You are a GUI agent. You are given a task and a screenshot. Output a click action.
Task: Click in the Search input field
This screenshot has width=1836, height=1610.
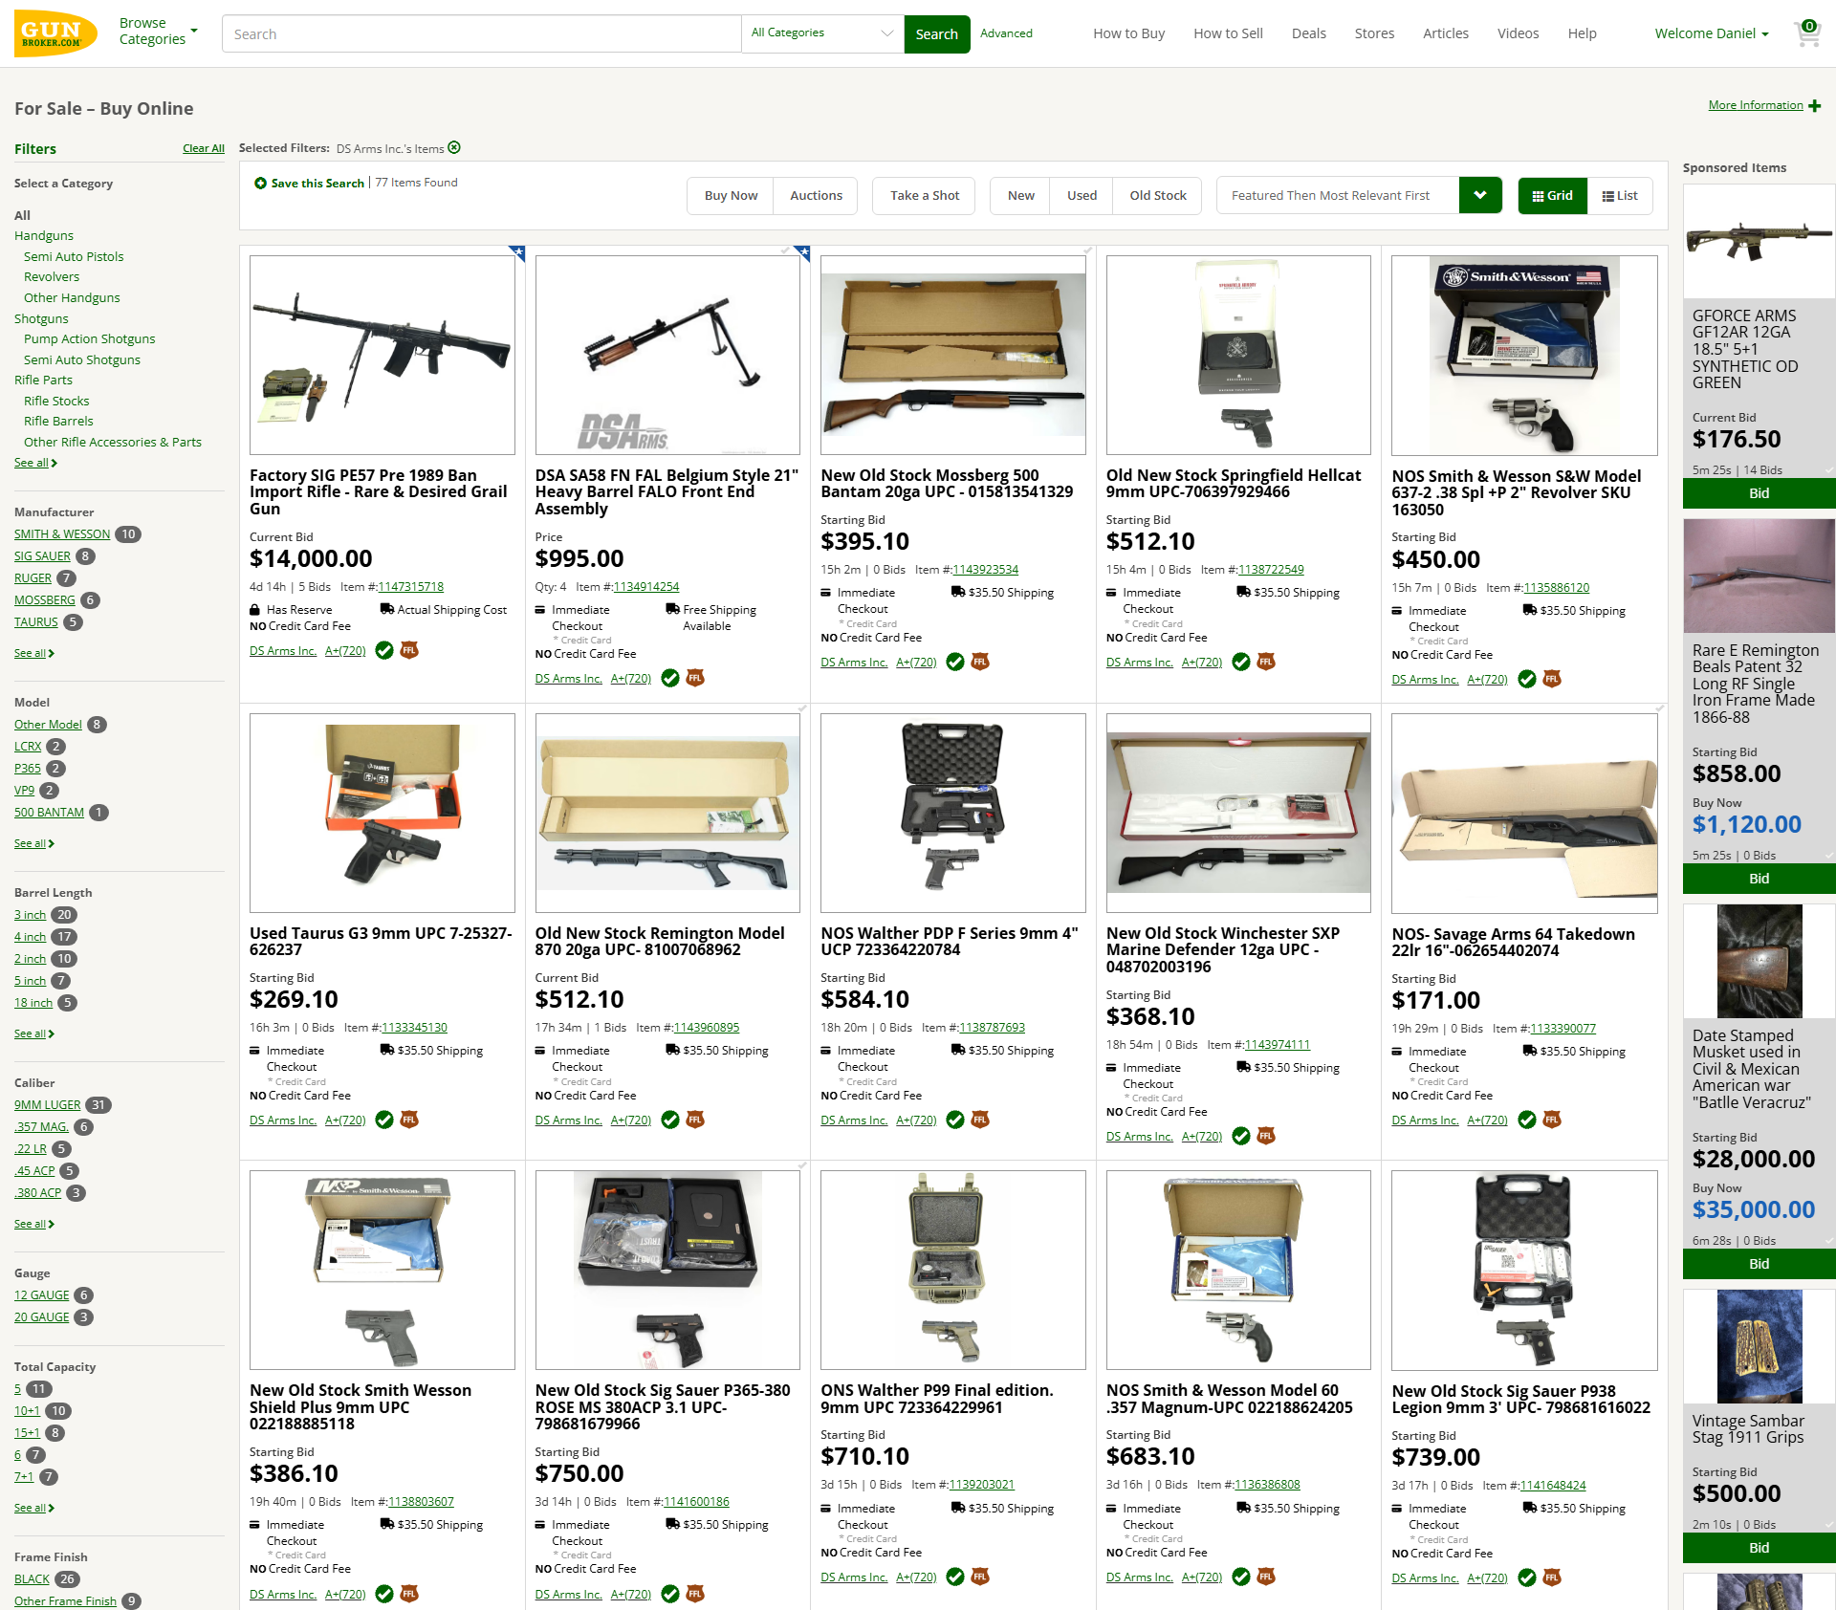(x=481, y=33)
